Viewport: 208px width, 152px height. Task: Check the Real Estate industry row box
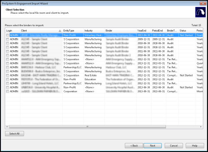(7, 75)
